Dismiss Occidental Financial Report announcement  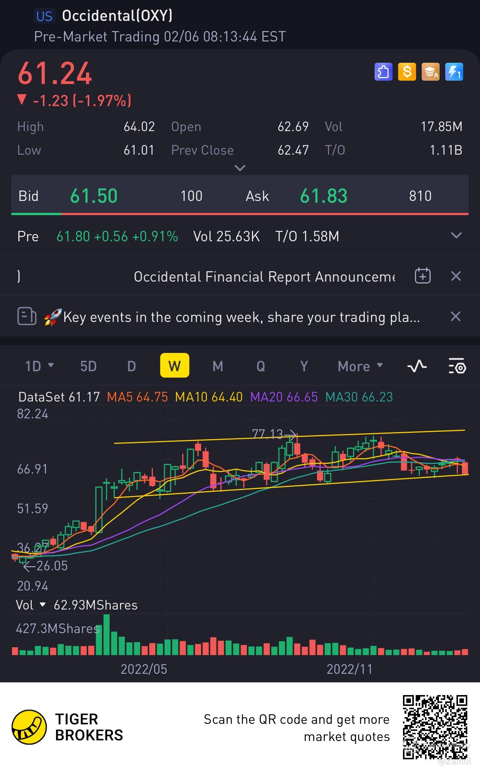pyautogui.click(x=456, y=276)
